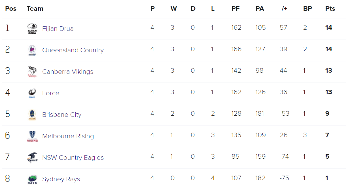Click the NSW Country Eagles logo
This screenshot has height=194, width=346.
[32, 158]
